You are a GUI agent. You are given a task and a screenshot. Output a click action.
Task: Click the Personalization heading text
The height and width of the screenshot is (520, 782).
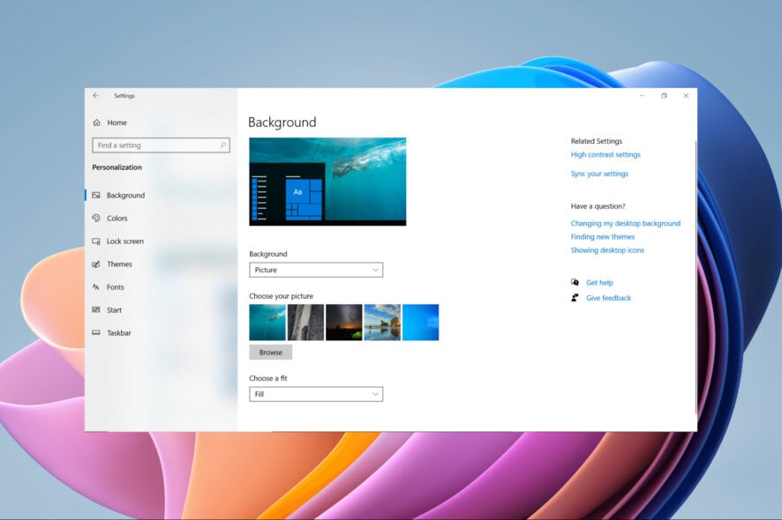point(117,167)
